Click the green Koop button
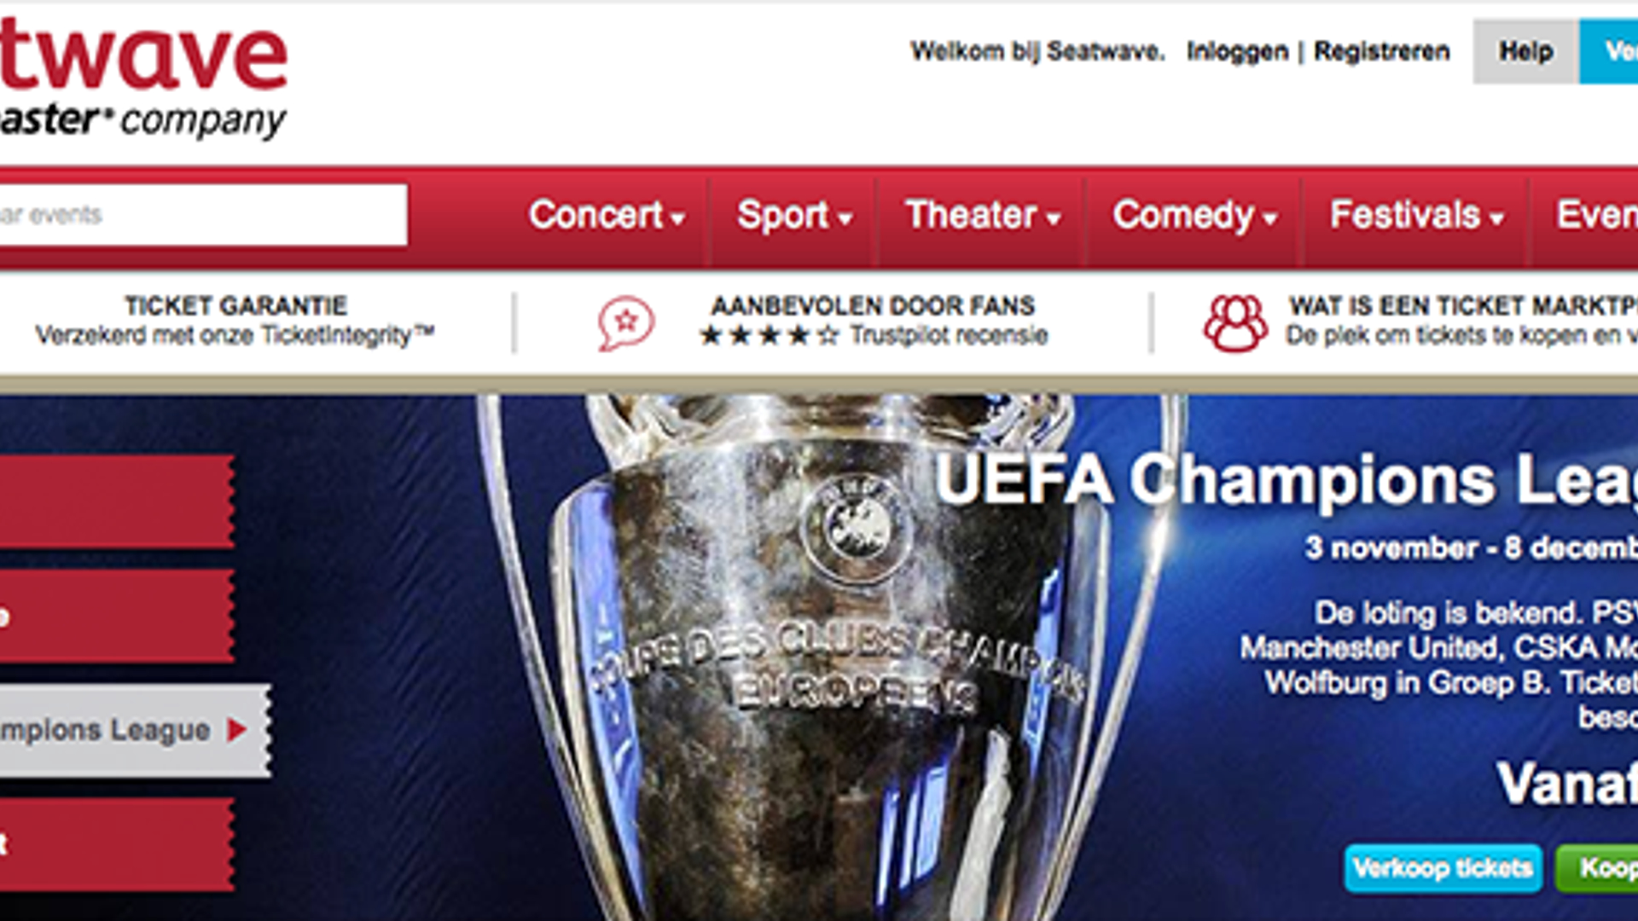The width and height of the screenshot is (1638, 921). 1596,868
